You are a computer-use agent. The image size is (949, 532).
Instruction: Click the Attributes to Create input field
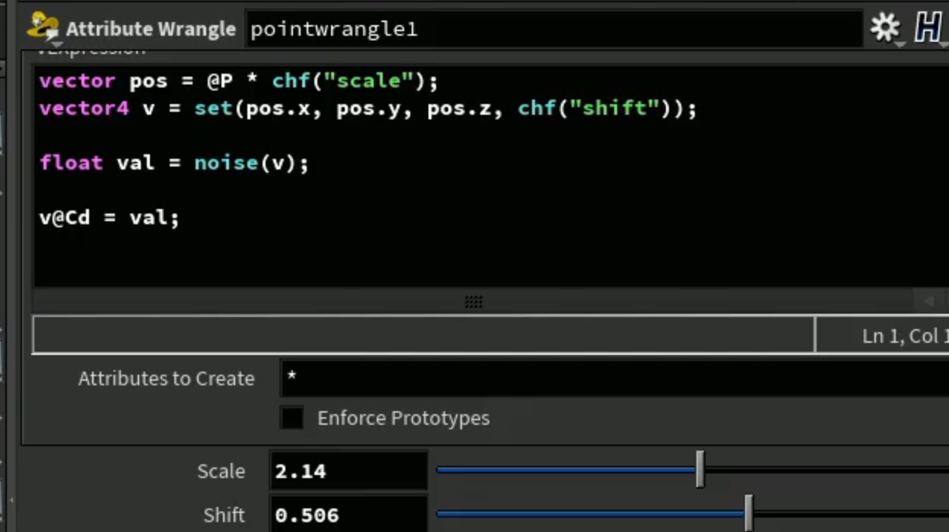click(615, 378)
